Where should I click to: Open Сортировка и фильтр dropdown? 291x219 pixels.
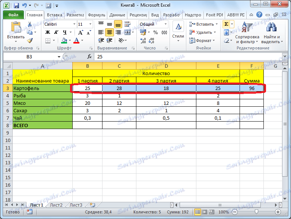[x=247, y=32]
